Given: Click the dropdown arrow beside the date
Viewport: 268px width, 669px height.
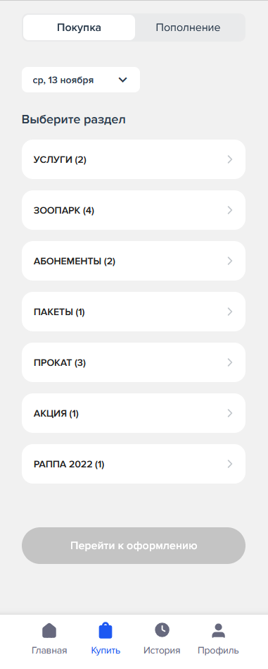Looking at the screenshot, I should coord(123,80).
